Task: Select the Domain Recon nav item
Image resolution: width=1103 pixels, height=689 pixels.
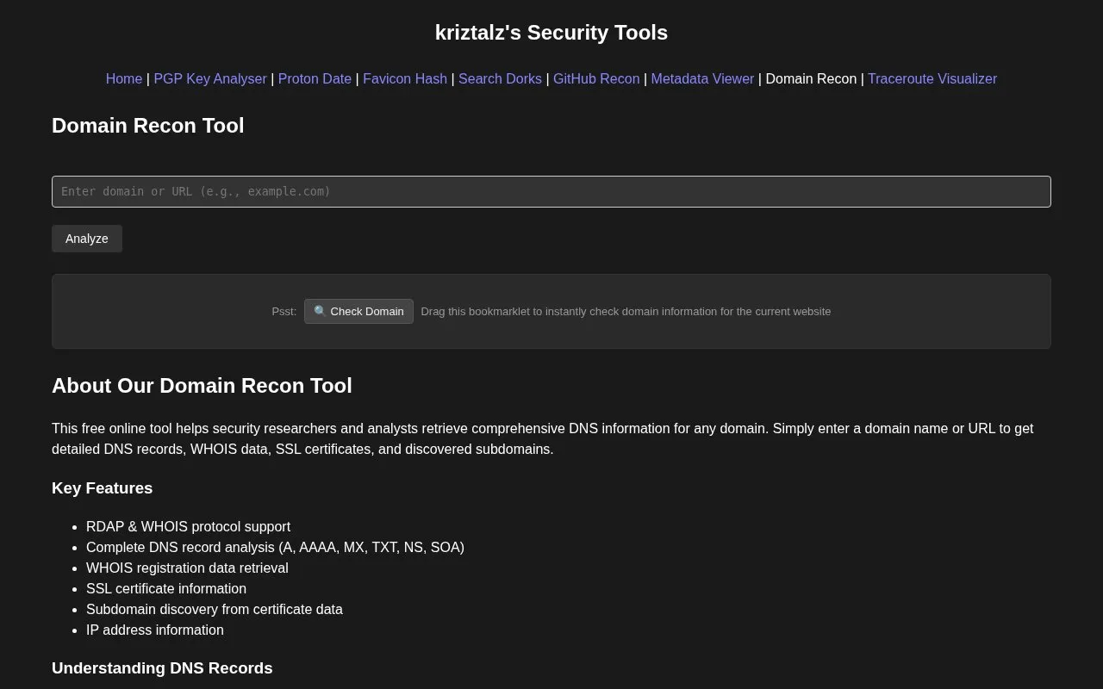Action: tap(811, 78)
